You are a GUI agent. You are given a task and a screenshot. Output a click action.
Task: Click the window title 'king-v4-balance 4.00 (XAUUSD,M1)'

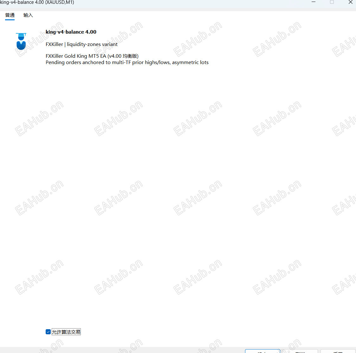(37, 2)
